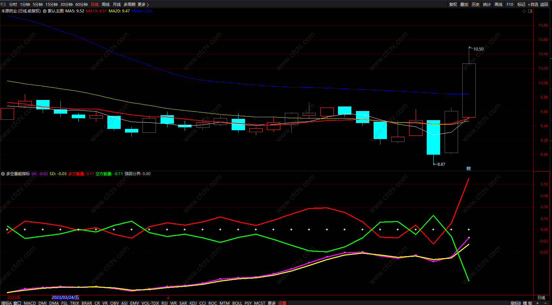
Task: Select the EMV indicator
Action: (134, 303)
